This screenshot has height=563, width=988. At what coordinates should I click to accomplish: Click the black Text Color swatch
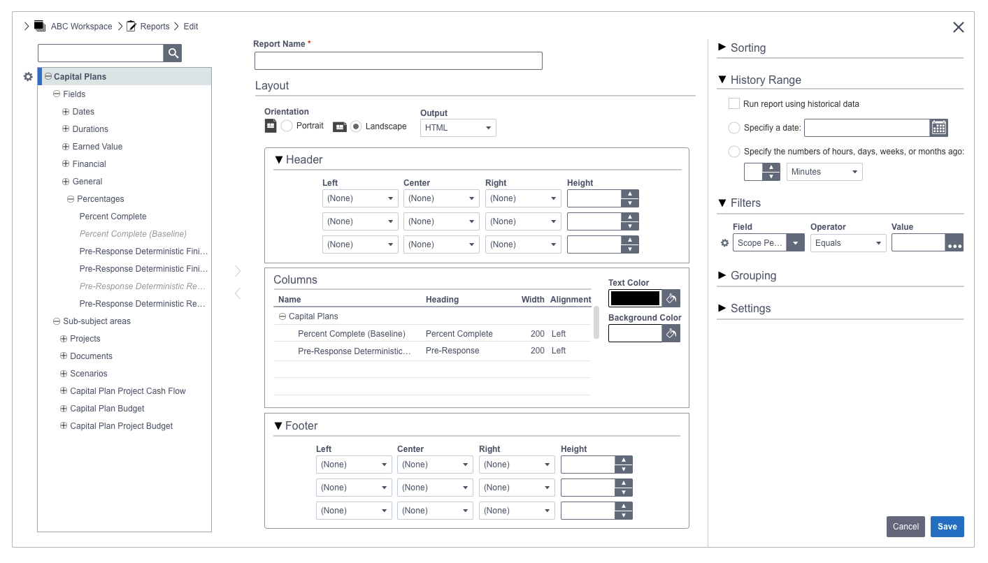pyautogui.click(x=635, y=298)
